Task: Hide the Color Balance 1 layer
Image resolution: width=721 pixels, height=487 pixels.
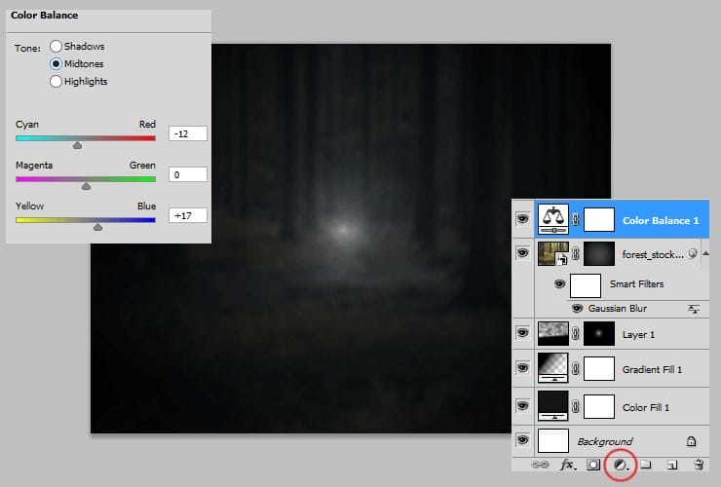Action: (x=521, y=220)
